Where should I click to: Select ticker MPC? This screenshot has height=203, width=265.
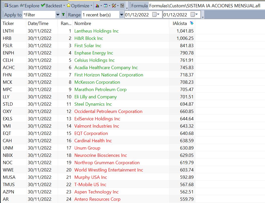(x=7, y=90)
